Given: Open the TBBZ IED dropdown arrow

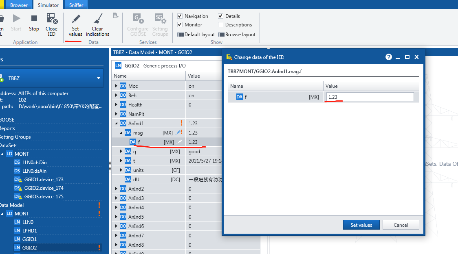Looking at the screenshot, I should click(x=98, y=78).
